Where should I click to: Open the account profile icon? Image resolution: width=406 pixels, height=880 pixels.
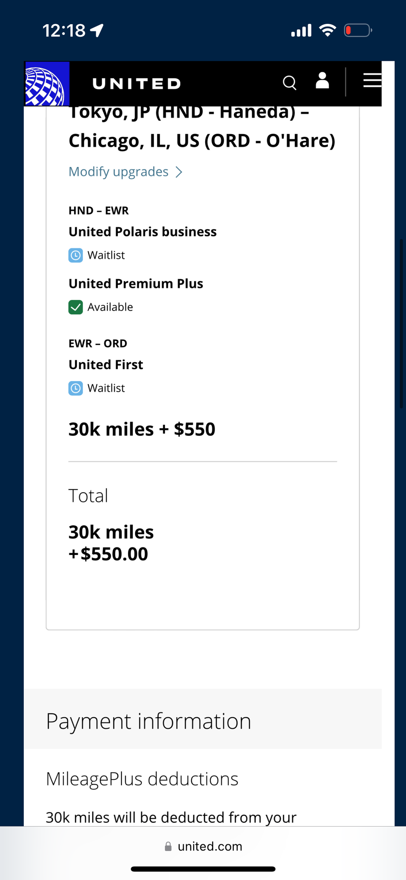pos(323,81)
